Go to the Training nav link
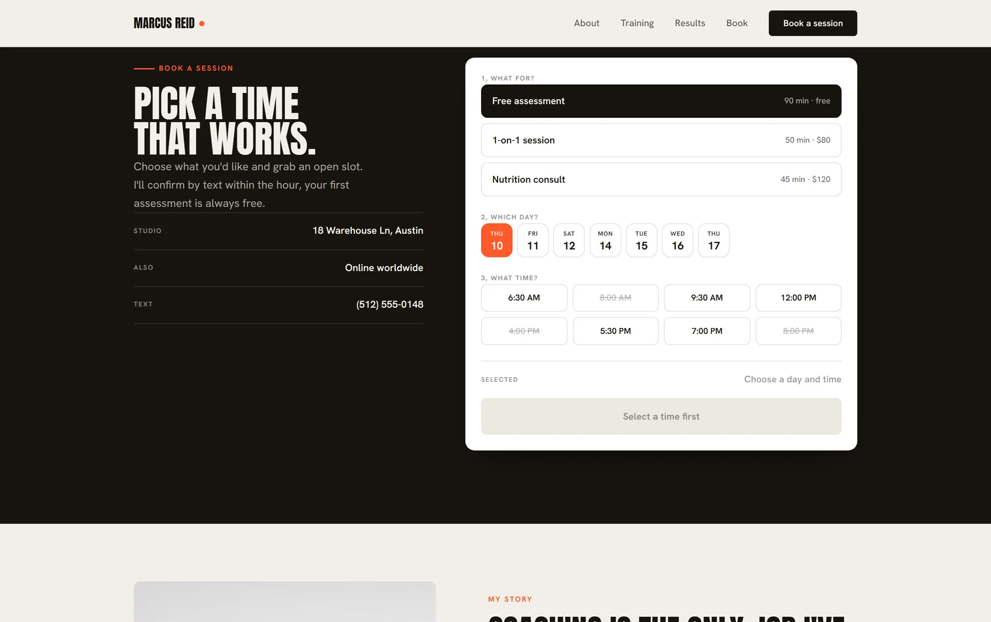This screenshot has width=991, height=622. [x=637, y=23]
